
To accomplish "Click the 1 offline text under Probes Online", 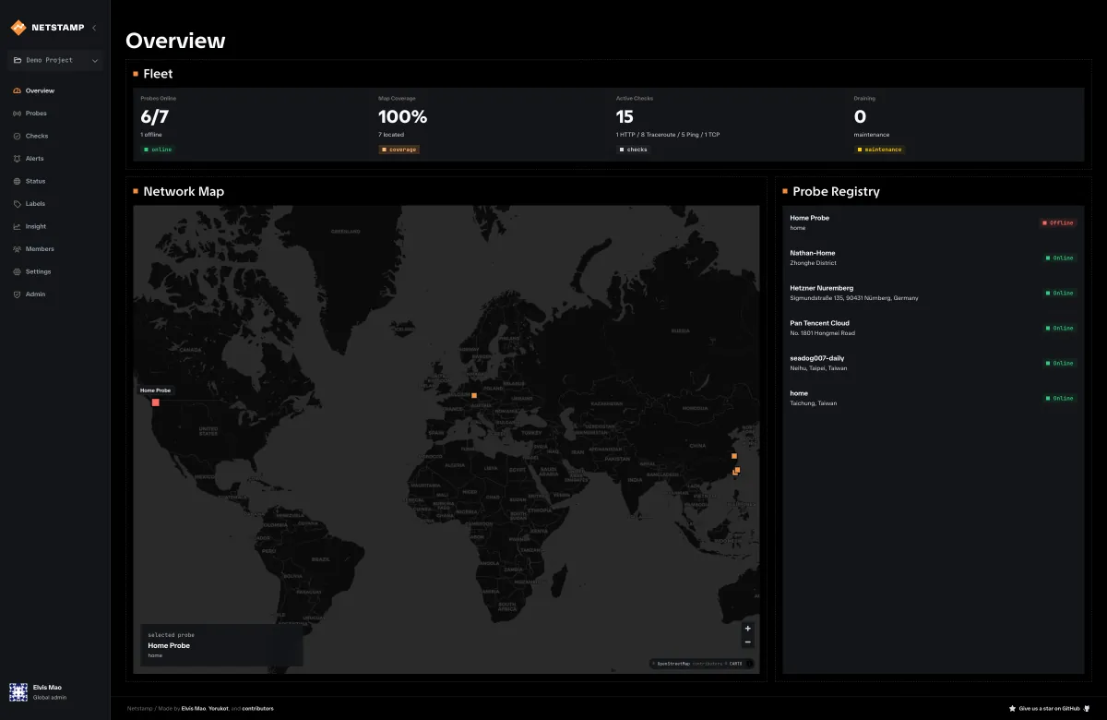I will coord(151,135).
